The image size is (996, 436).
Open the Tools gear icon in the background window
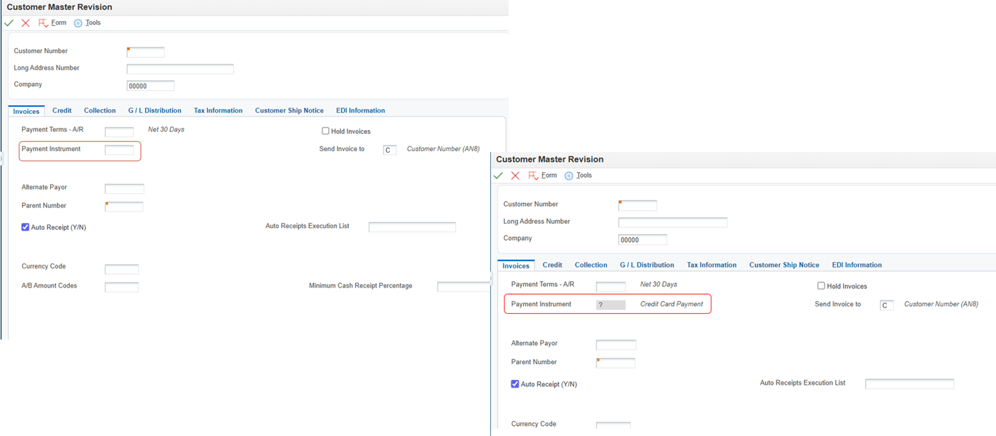coord(78,23)
